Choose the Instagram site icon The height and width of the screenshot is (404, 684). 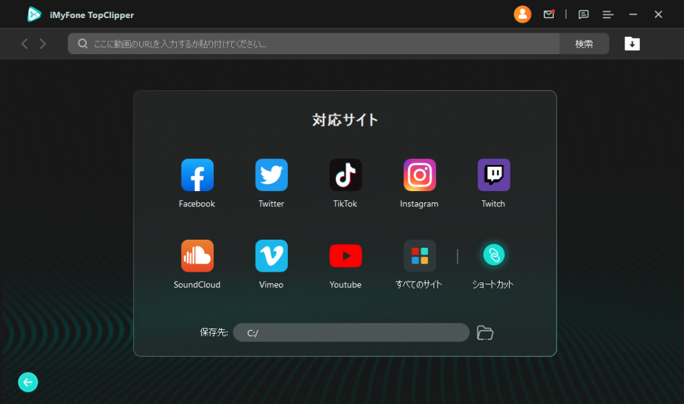click(x=419, y=175)
